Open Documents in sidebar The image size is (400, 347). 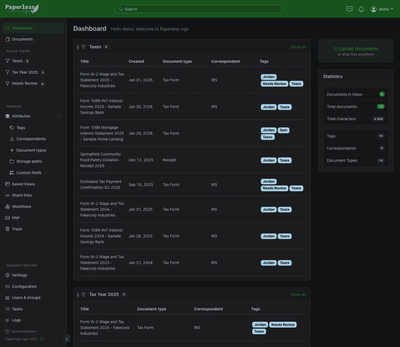pos(33,39)
